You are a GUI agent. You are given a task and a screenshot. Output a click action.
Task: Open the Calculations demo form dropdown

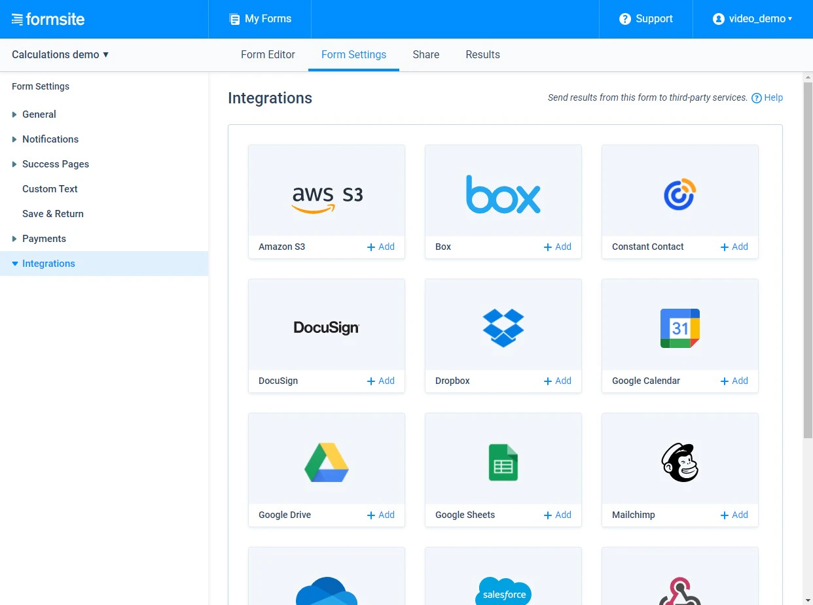pos(60,55)
